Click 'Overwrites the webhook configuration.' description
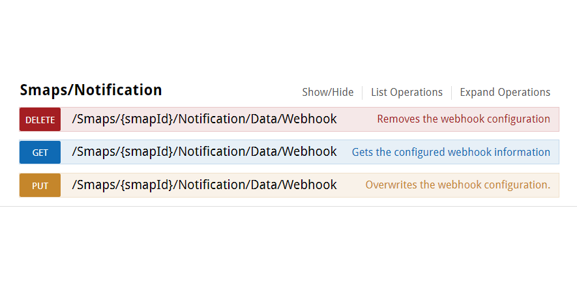The image size is (577, 298). (457, 185)
